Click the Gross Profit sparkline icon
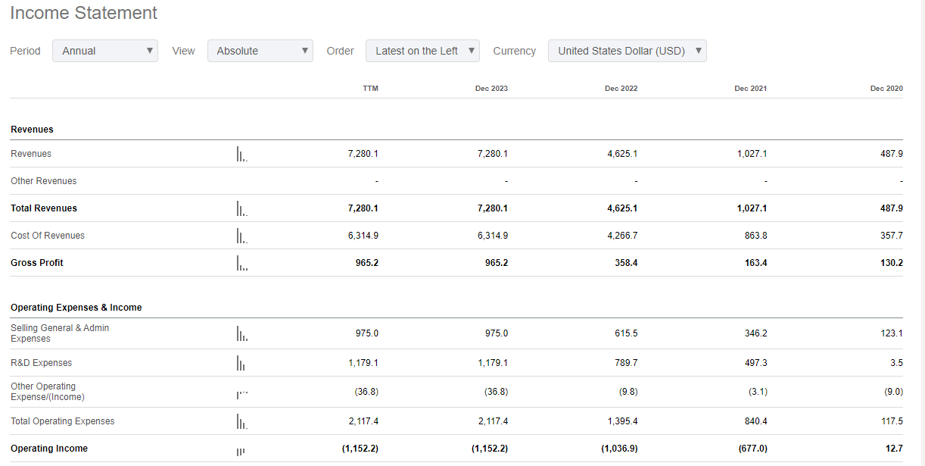Image resolution: width=925 pixels, height=466 pixels. 241,263
